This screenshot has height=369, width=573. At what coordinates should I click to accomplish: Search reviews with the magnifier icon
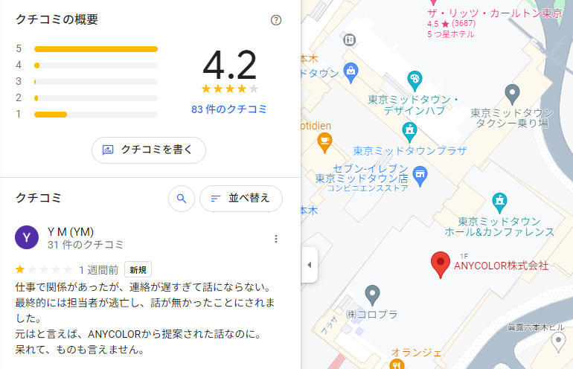(x=182, y=199)
